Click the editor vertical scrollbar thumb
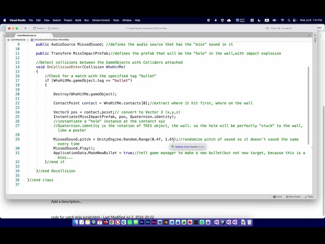 [x=308, y=106]
